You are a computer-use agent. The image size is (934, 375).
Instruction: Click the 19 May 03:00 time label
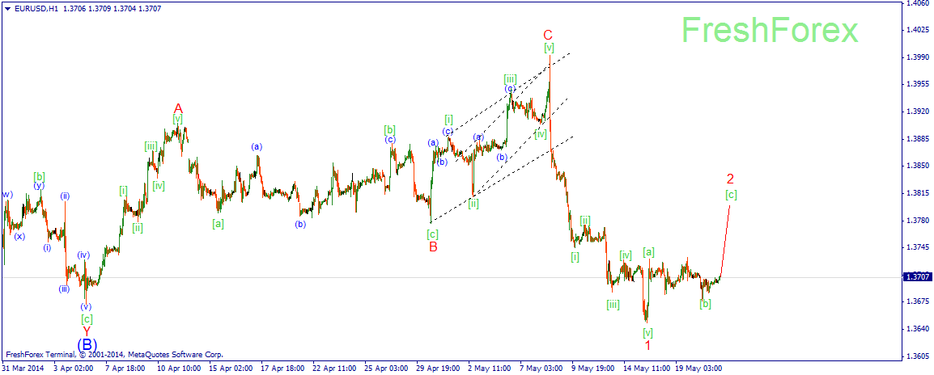click(x=698, y=368)
